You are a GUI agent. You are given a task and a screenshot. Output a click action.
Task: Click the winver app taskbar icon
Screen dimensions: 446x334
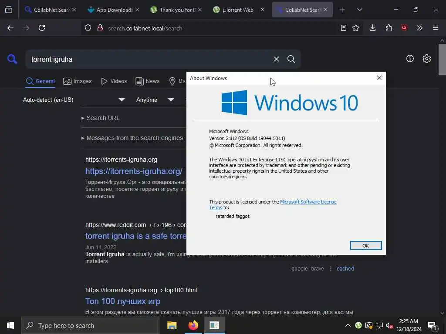click(214, 325)
